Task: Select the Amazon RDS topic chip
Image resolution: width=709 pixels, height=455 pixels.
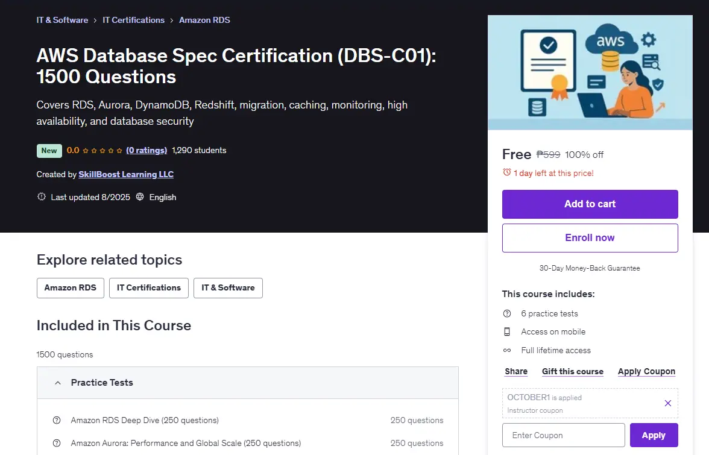Action: 71,288
